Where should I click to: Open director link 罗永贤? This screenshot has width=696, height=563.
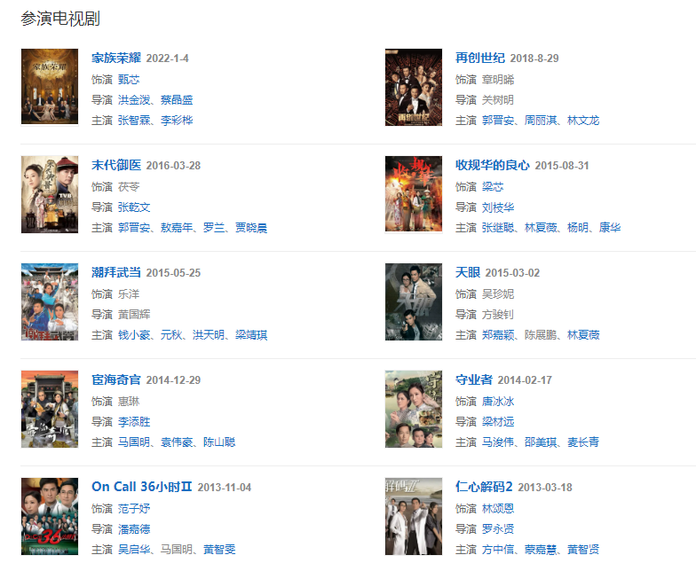[498, 528]
